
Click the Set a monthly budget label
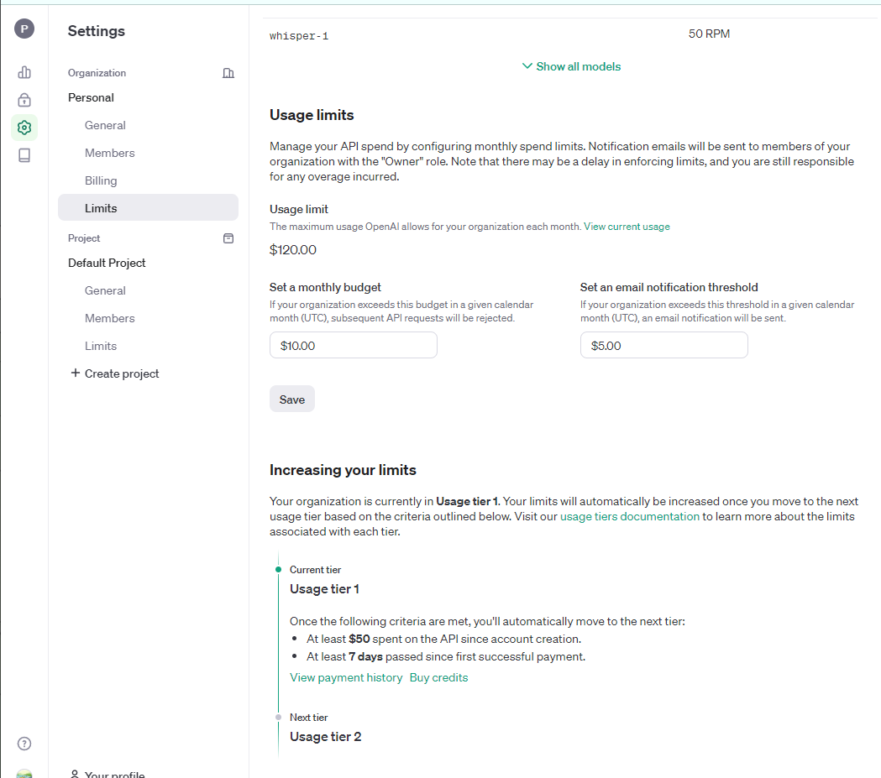click(325, 287)
